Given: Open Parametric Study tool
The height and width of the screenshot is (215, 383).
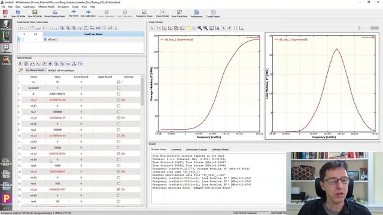Looking at the screenshot, I should pos(144,13).
